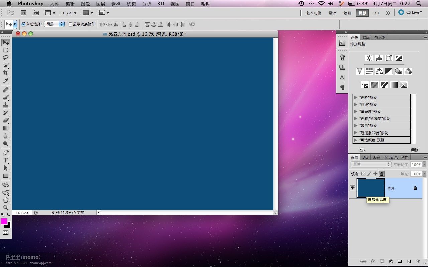
Task: Open the 不透明度 opacity dropdown arrow
Action: 425,165
